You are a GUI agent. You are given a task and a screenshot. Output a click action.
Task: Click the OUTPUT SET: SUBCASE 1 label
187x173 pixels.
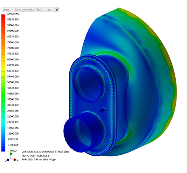point(35,156)
